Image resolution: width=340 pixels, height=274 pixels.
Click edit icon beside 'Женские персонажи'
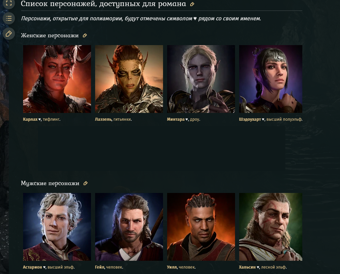85,36
